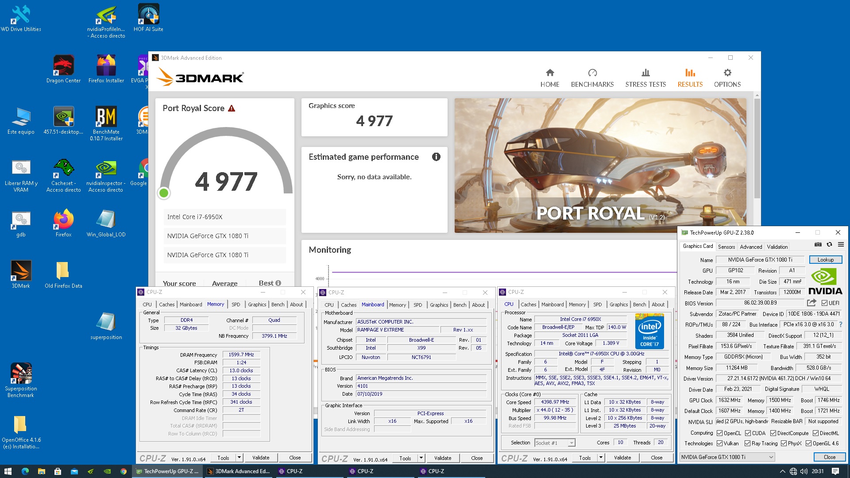
Task: Go to 3DMark Benchmarks section
Action: (592, 78)
